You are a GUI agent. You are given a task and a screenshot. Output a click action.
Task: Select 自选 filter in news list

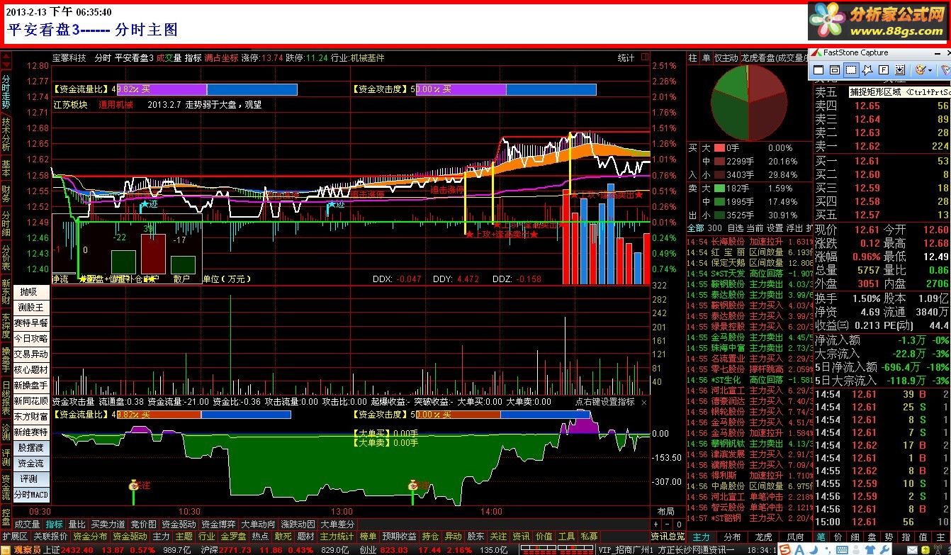[x=736, y=228]
